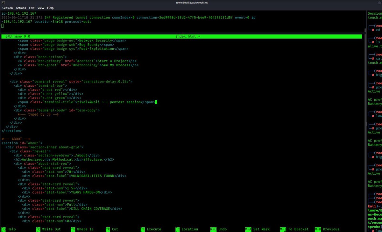Screen dimensions: 382x232
Task: Click the "t-dot red" class line
Action: point(47,90)
